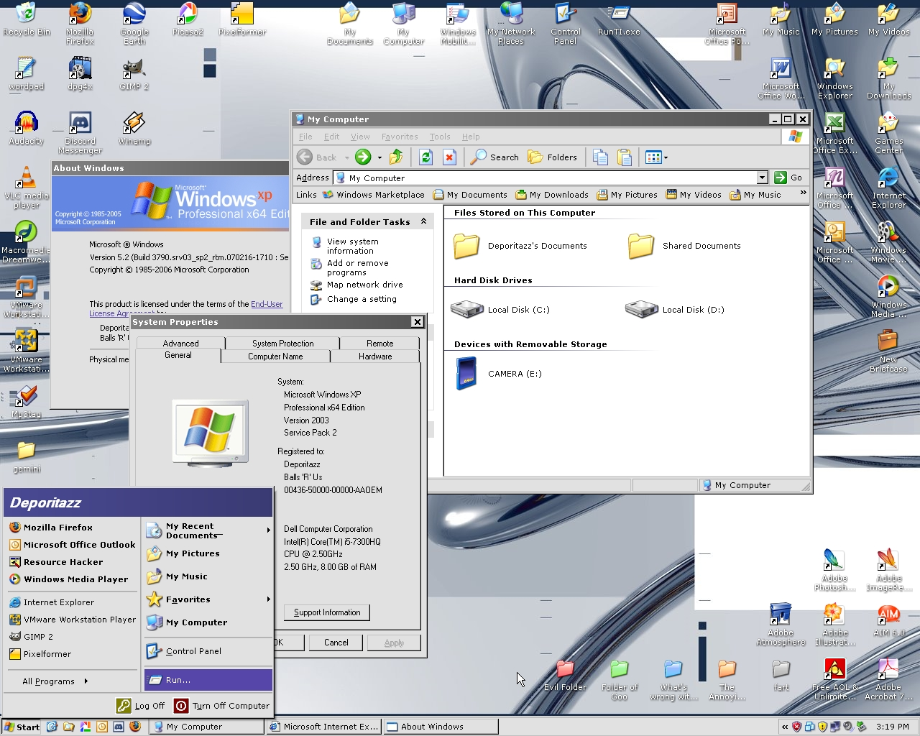Image resolution: width=920 pixels, height=736 pixels.
Task: Open the Views dropdown in toolbar
Action: tap(656, 157)
